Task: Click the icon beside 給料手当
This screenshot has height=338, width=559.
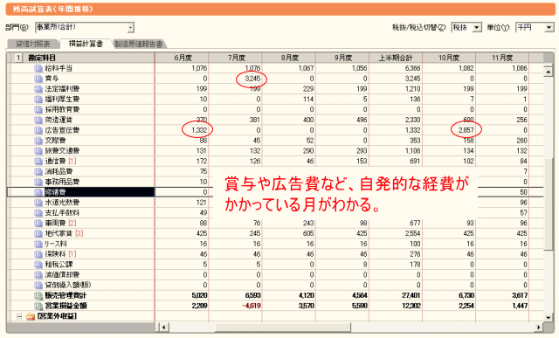Action: [38, 68]
